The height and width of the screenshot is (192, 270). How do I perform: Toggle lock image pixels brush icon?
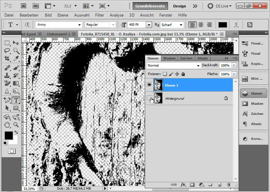(171, 74)
